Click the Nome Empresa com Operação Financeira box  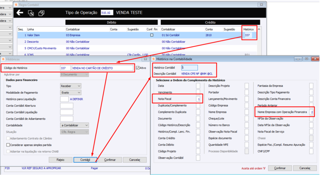coord(312,112)
